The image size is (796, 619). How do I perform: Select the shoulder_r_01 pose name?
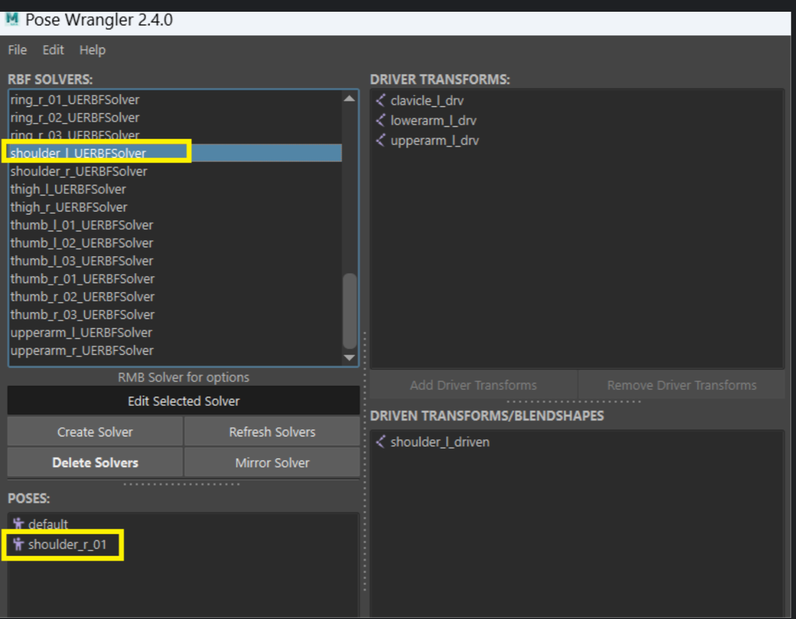(68, 544)
